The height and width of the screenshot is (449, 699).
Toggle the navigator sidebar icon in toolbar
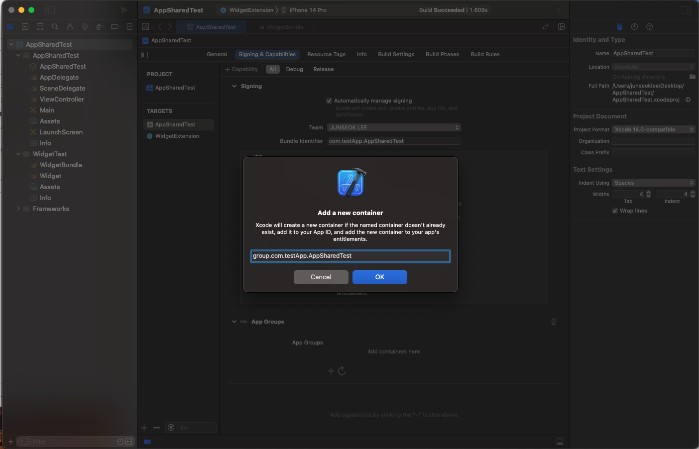50,10
